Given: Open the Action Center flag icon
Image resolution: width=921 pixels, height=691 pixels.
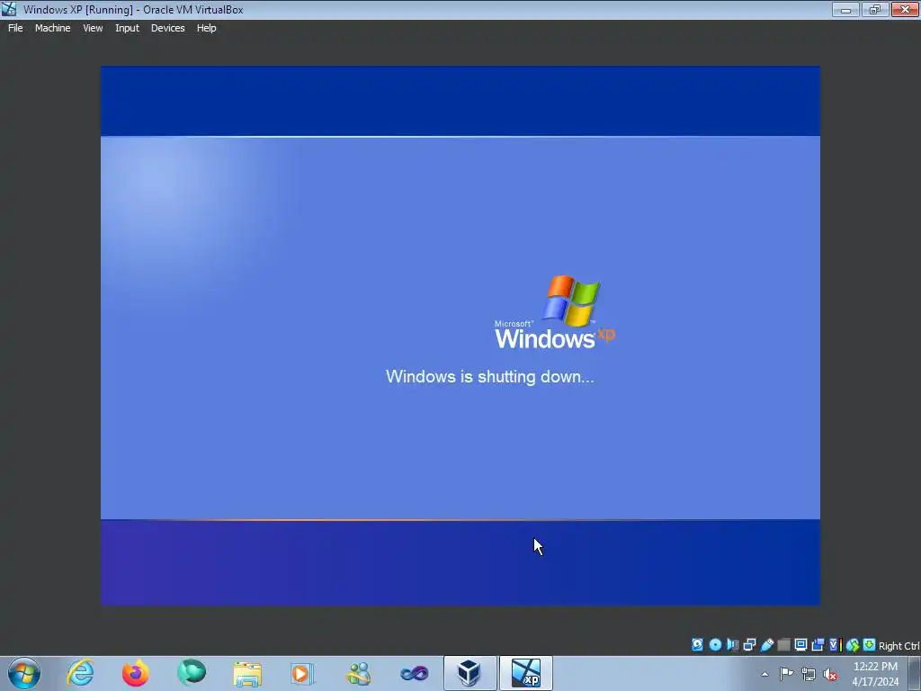Looking at the screenshot, I should coord(786,674).
